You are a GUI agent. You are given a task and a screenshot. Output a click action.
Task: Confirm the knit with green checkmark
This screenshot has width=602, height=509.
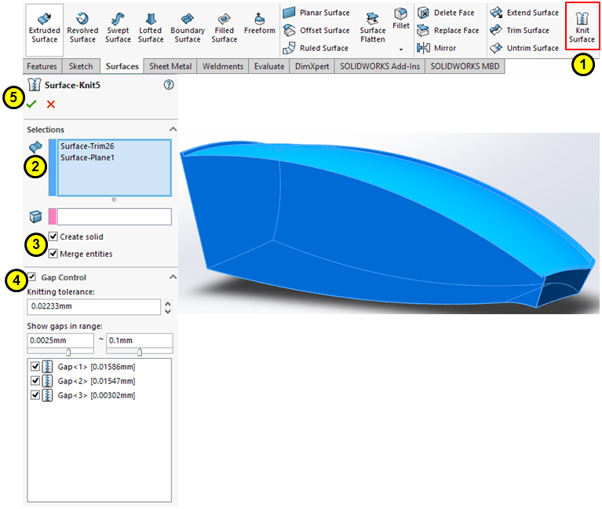pyautogui.click(x=31, y=104)
